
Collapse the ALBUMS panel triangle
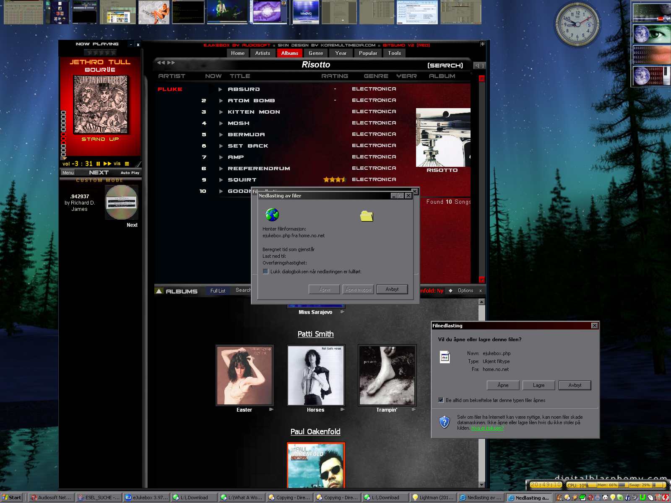[159, 291]
